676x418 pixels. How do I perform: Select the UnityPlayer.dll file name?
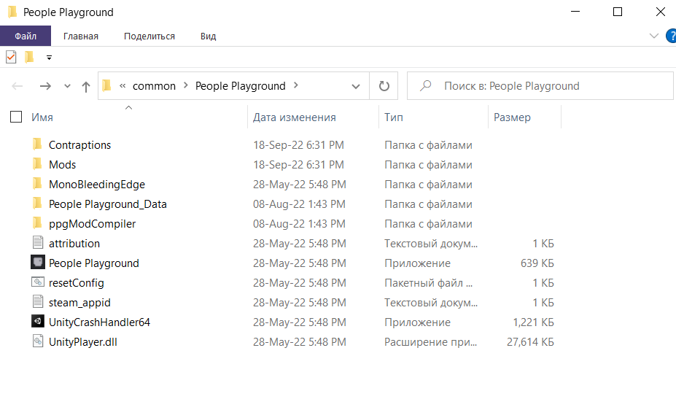pos(83,342)
